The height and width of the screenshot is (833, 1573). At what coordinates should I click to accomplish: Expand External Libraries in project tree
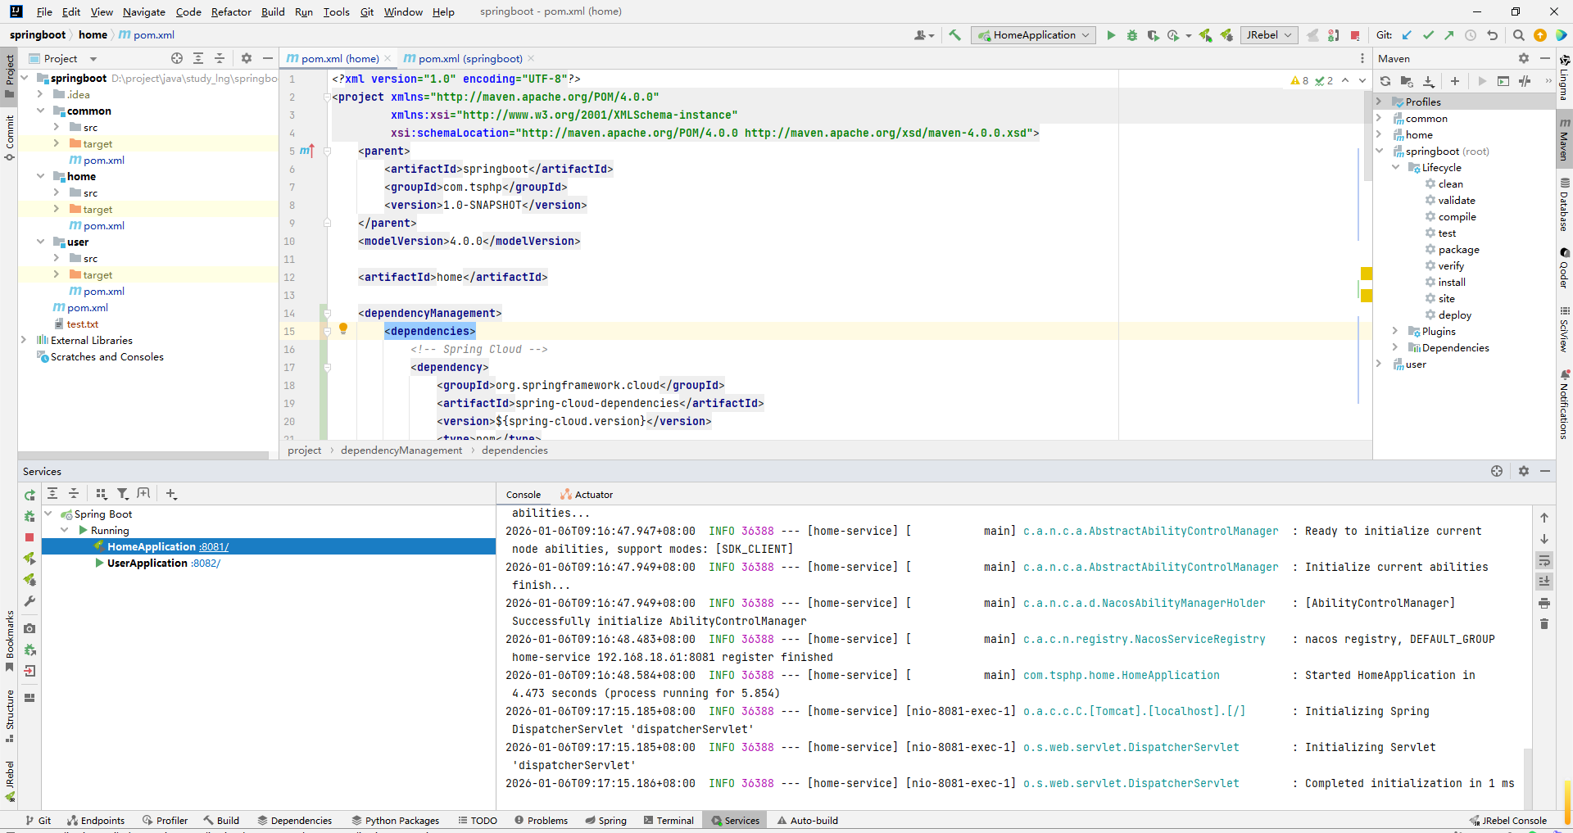(24, 340)
